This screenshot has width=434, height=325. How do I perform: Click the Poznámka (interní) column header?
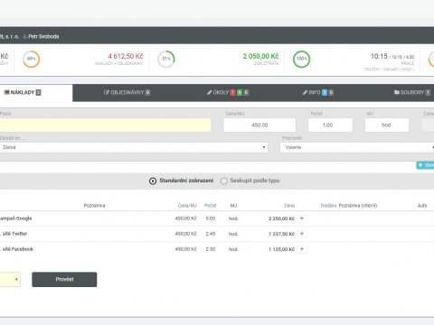click(358, 206)
